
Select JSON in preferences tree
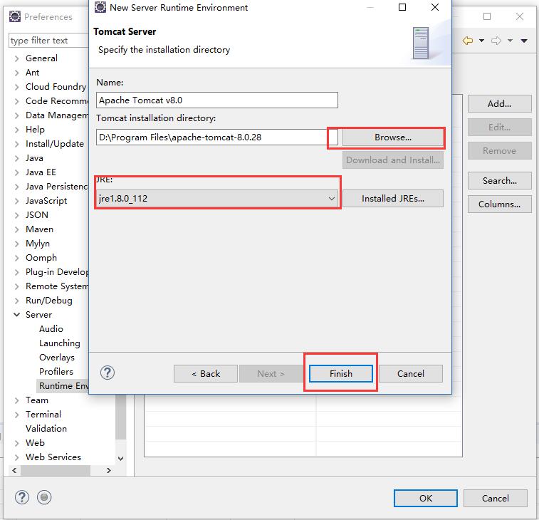37,215
